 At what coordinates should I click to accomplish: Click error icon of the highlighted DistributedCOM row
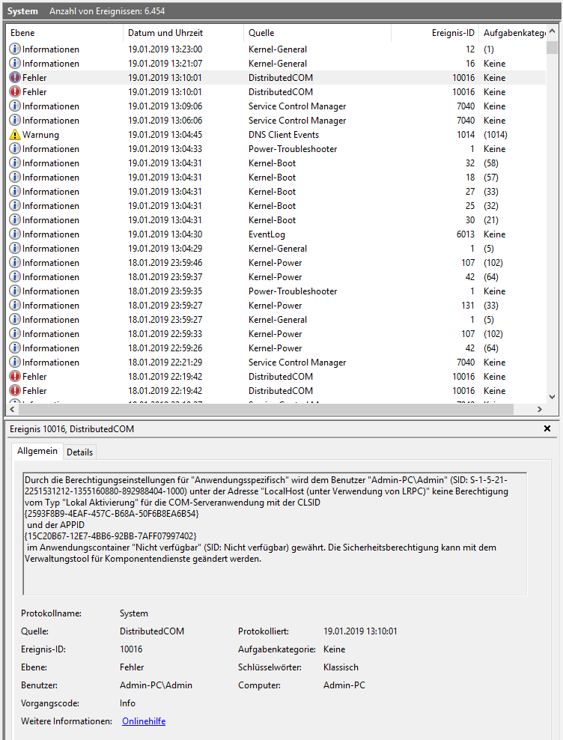(x=15, y=77)
